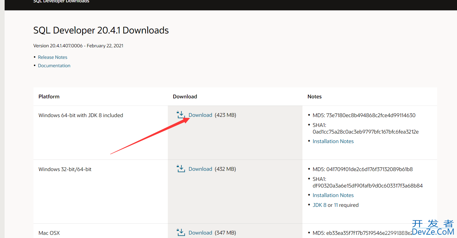This screenshot has height=238, width=457.
Task: Click the Platform column header
Action: [49, 97]
